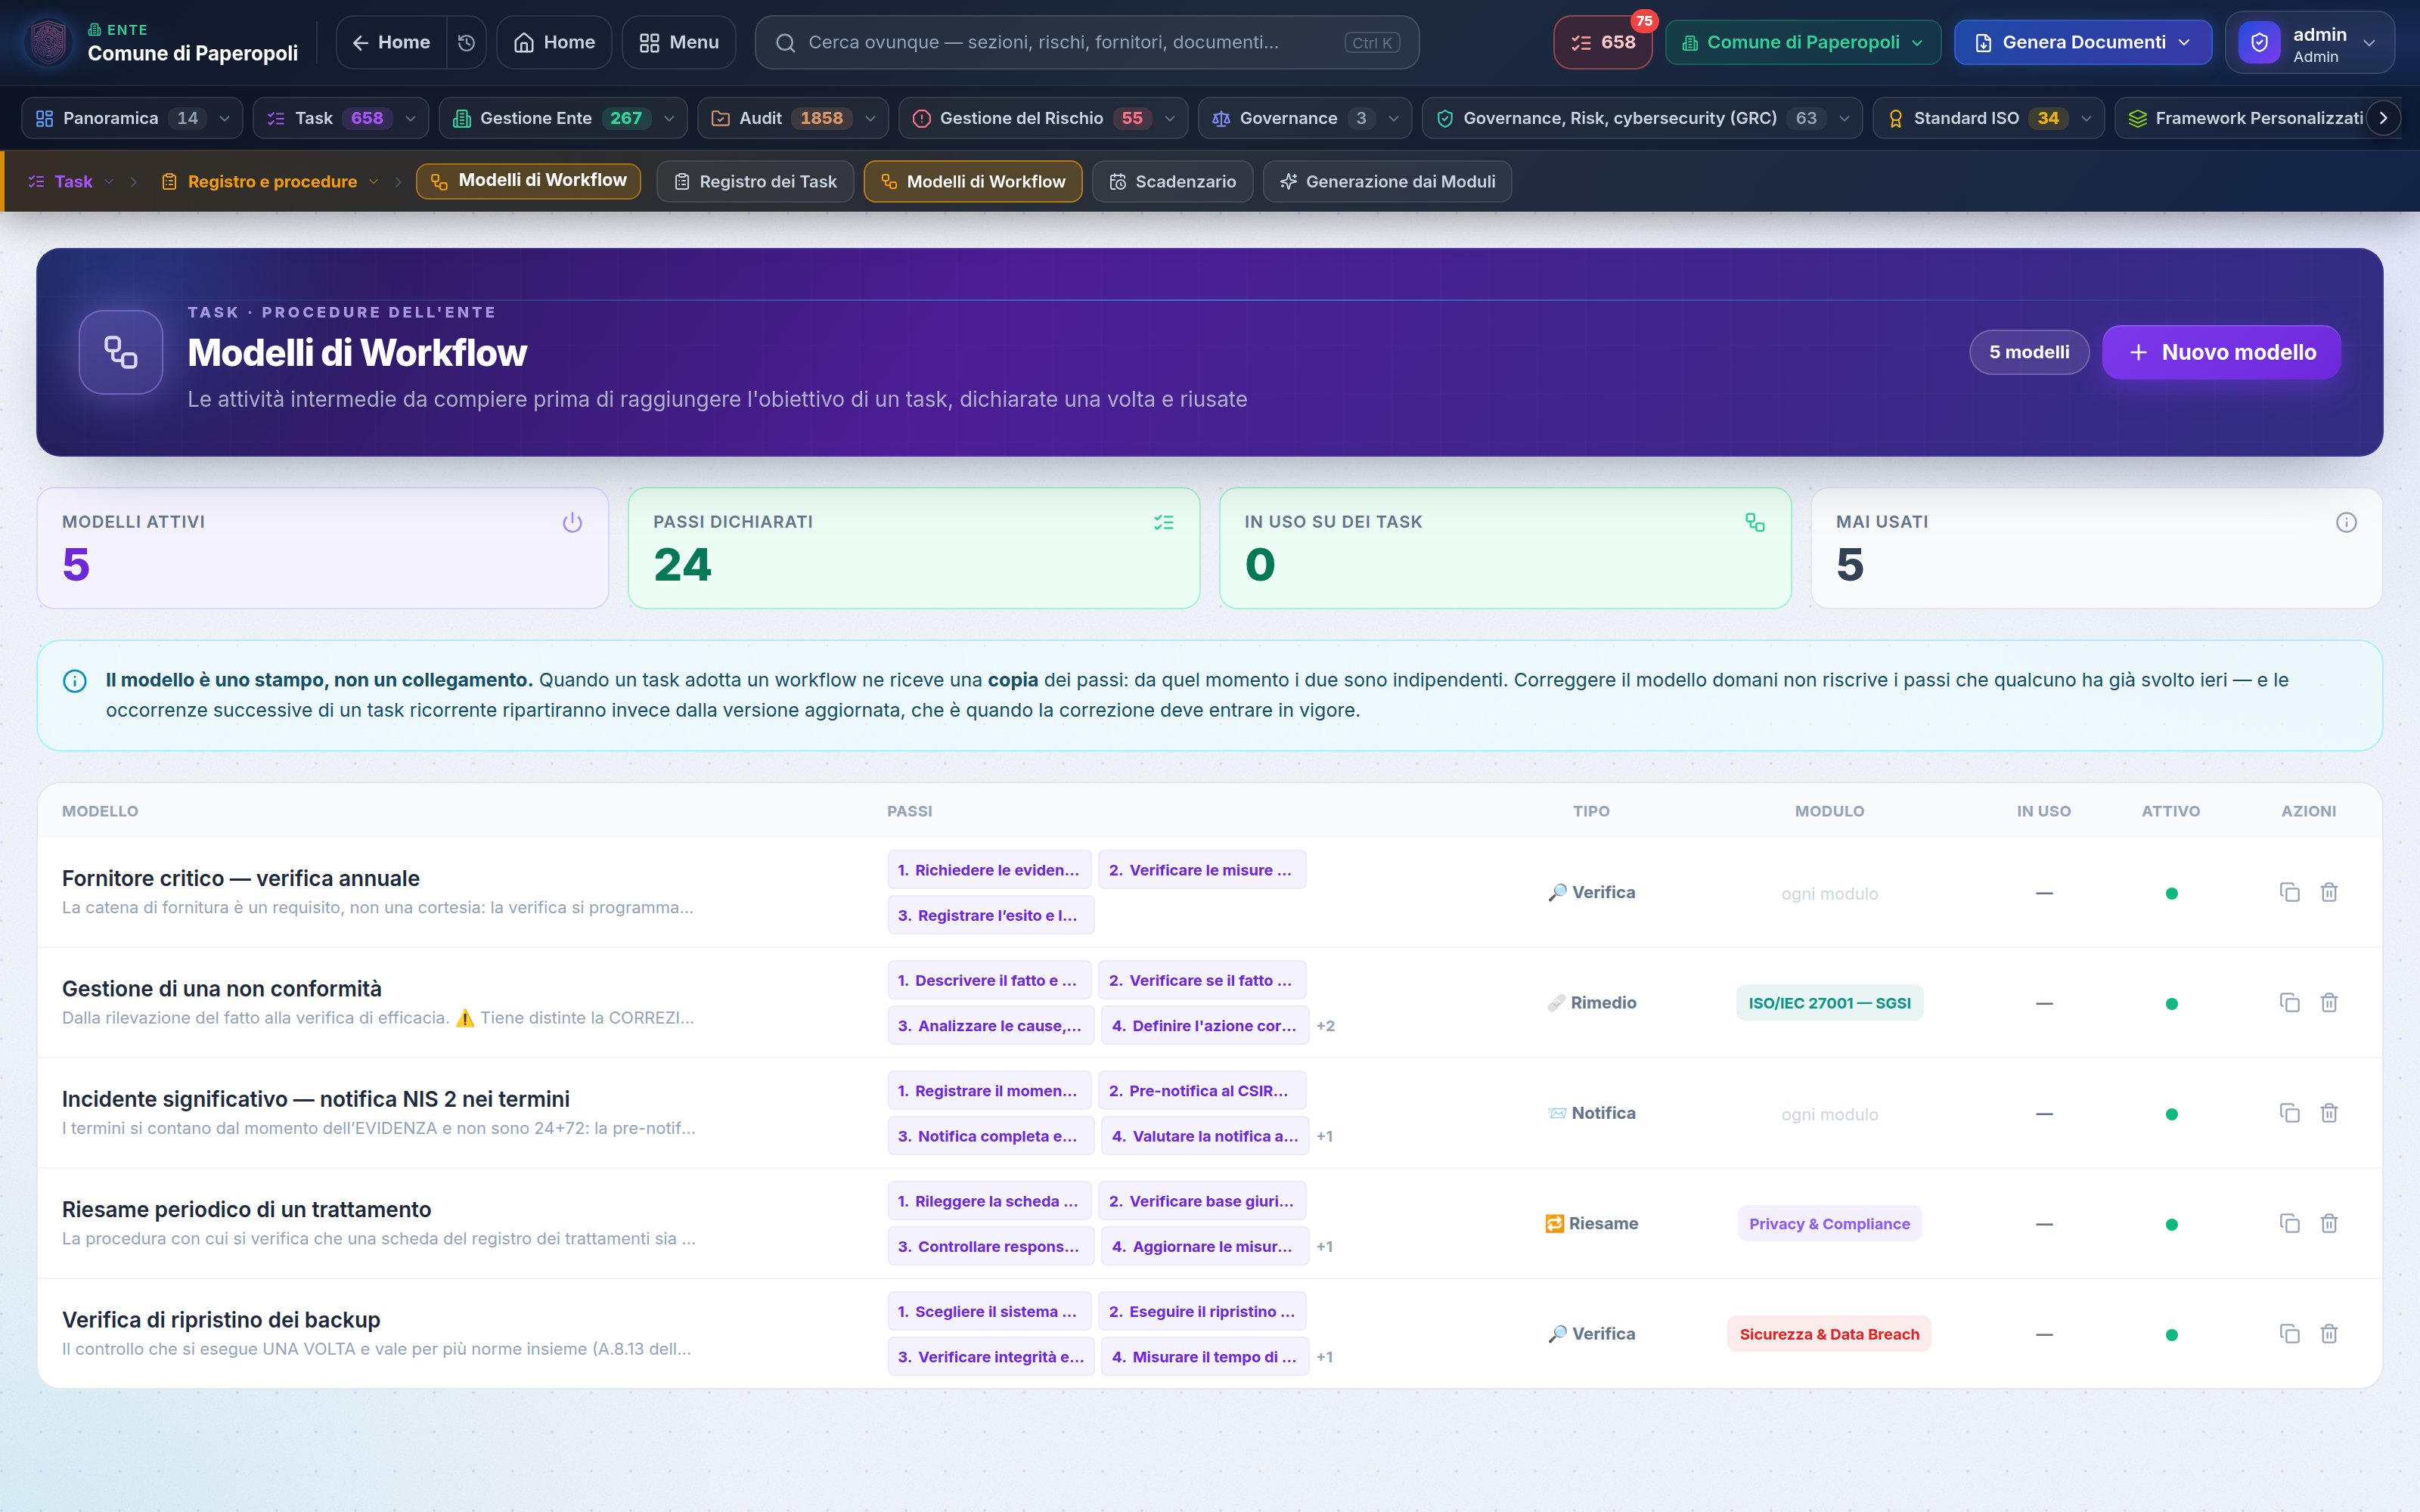This screenshot has height=1512, width=2420.
Task: Toggle active status dot for Gestione di una non conformità
Action: 2171,1003
